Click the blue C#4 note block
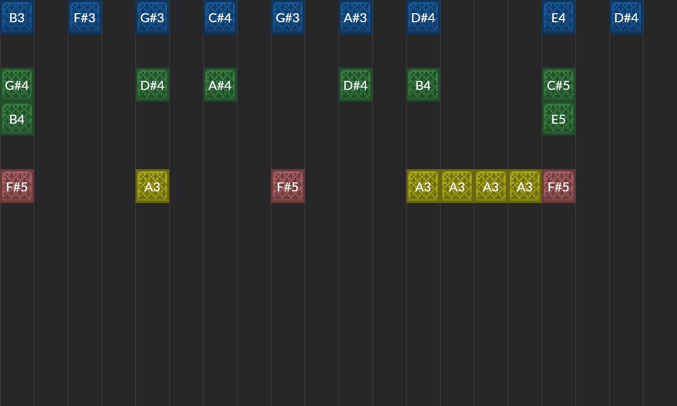This screenshot has height=406, width=677. pos(220,17)
